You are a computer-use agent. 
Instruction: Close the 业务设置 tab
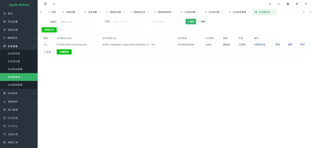pos(100,12)
